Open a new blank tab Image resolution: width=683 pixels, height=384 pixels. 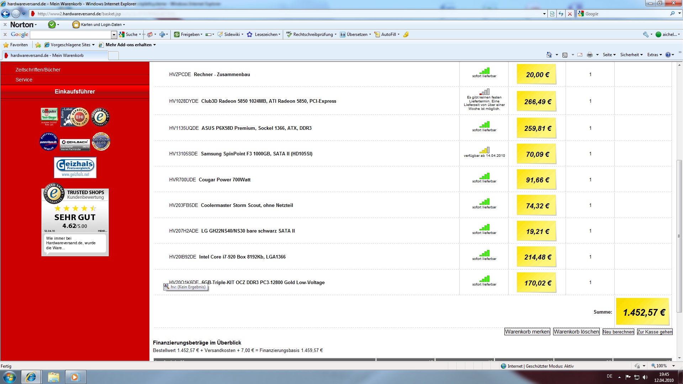point(113,55)
